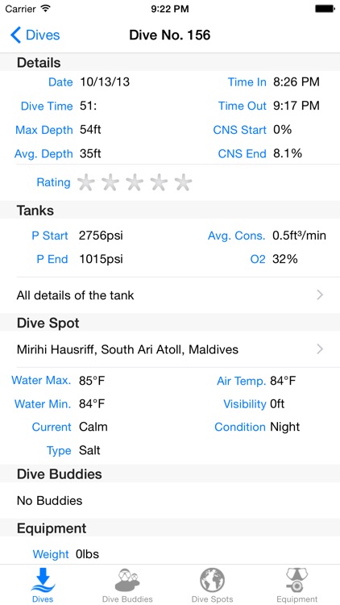Expand All details of the tank chevron
This screenshot has height=605, width=340.
320,295
